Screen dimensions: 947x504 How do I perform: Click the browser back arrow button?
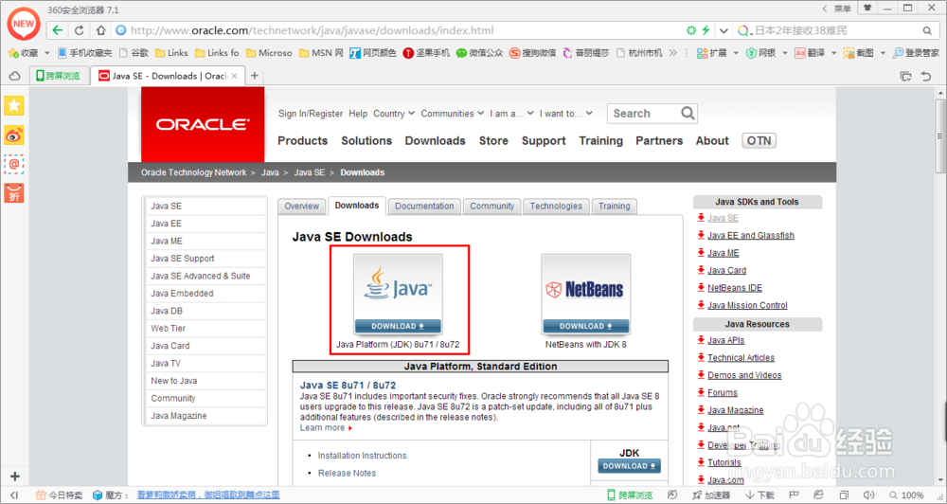pyautogui.click(x=58, y=30)
